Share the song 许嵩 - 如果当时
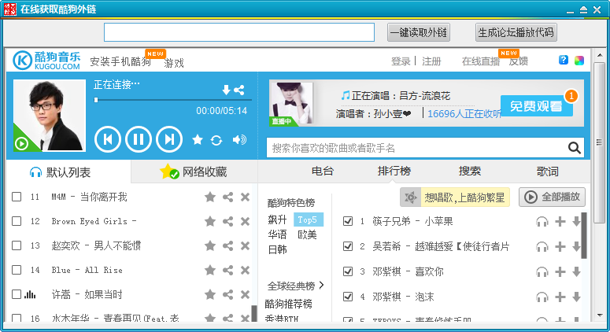The width and height of the screenshot is (610, 332). click(x=227, y=294)
